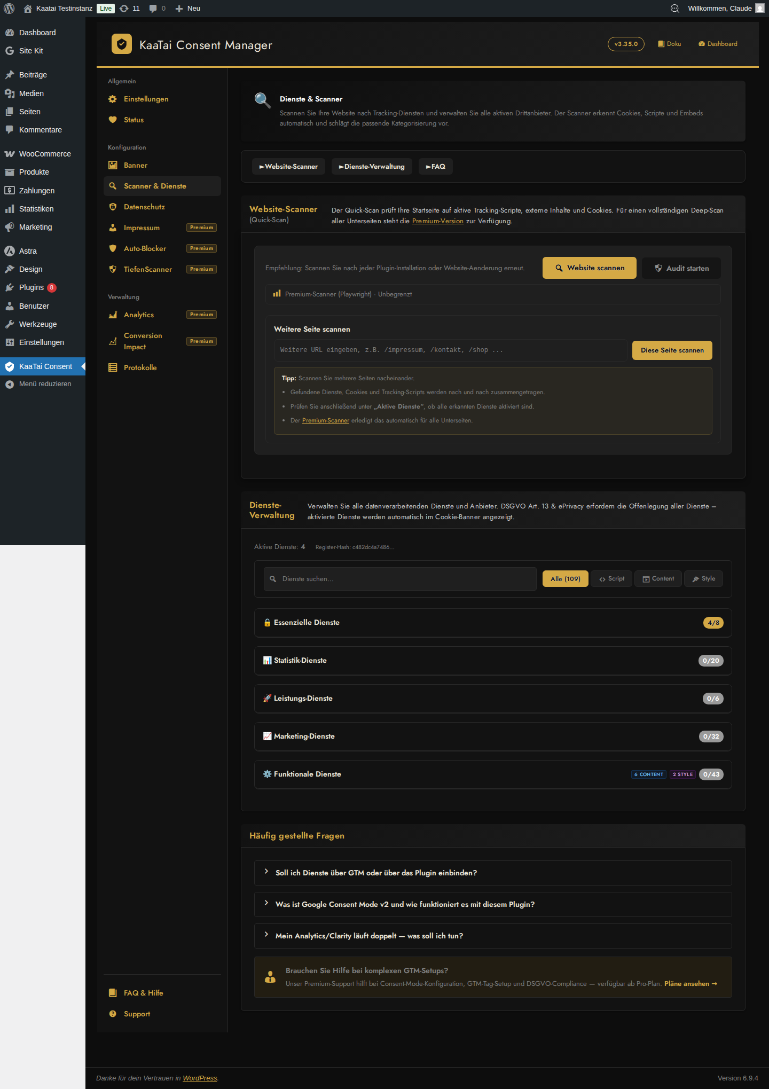Open the comments bubble icon in admin bar
Image resolution: width=769 pixels, height=1089 pixels.
coord(153,9)
